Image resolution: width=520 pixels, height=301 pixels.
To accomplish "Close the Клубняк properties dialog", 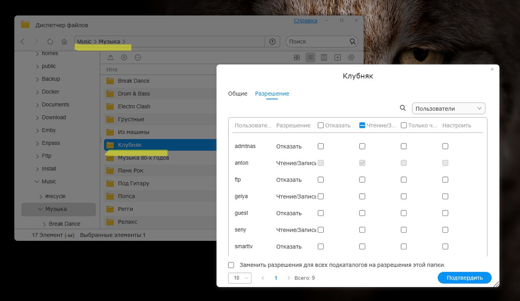I will pyautogui.click(x=492, y=70).
